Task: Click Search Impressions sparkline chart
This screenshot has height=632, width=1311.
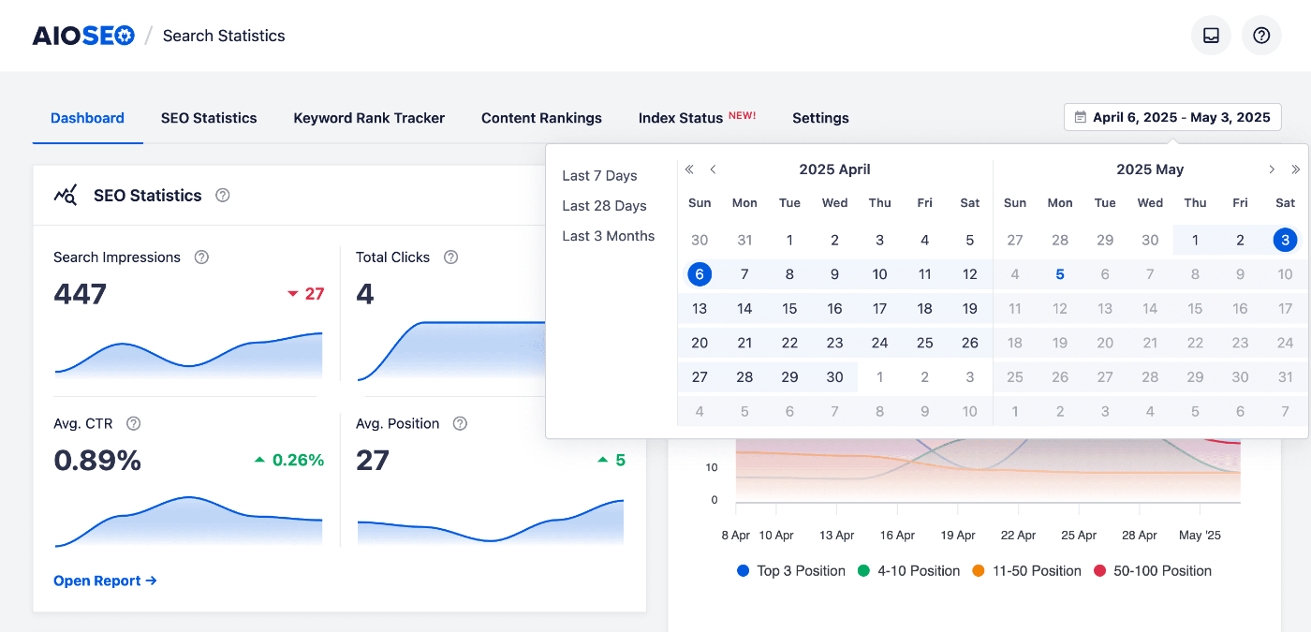Action: pyautogui.click(x=188, y=356)
